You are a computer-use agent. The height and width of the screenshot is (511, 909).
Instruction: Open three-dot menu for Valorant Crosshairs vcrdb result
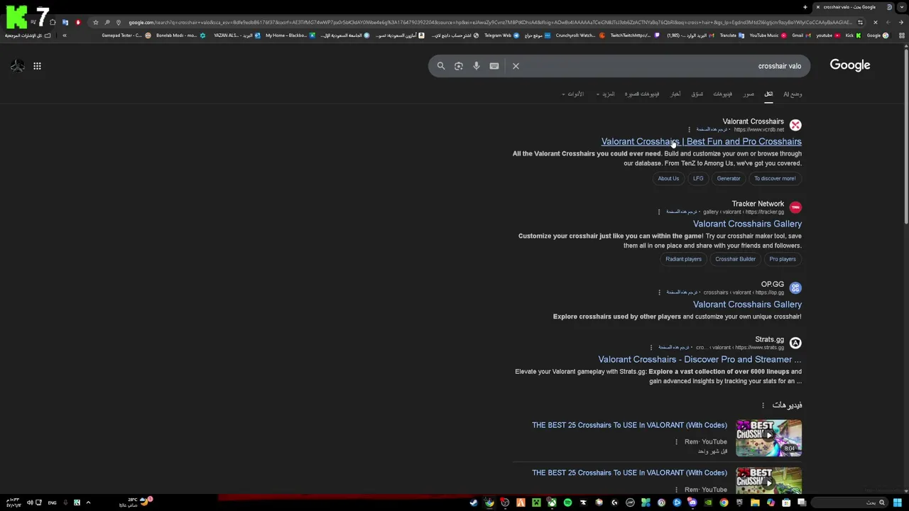tap(689, 130)
